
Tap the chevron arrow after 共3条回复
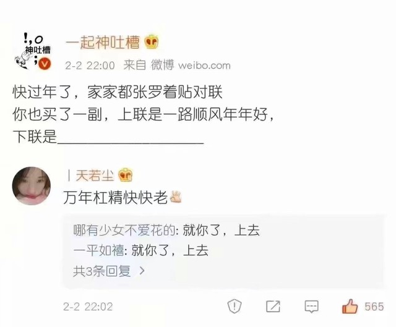pos(142,271)
